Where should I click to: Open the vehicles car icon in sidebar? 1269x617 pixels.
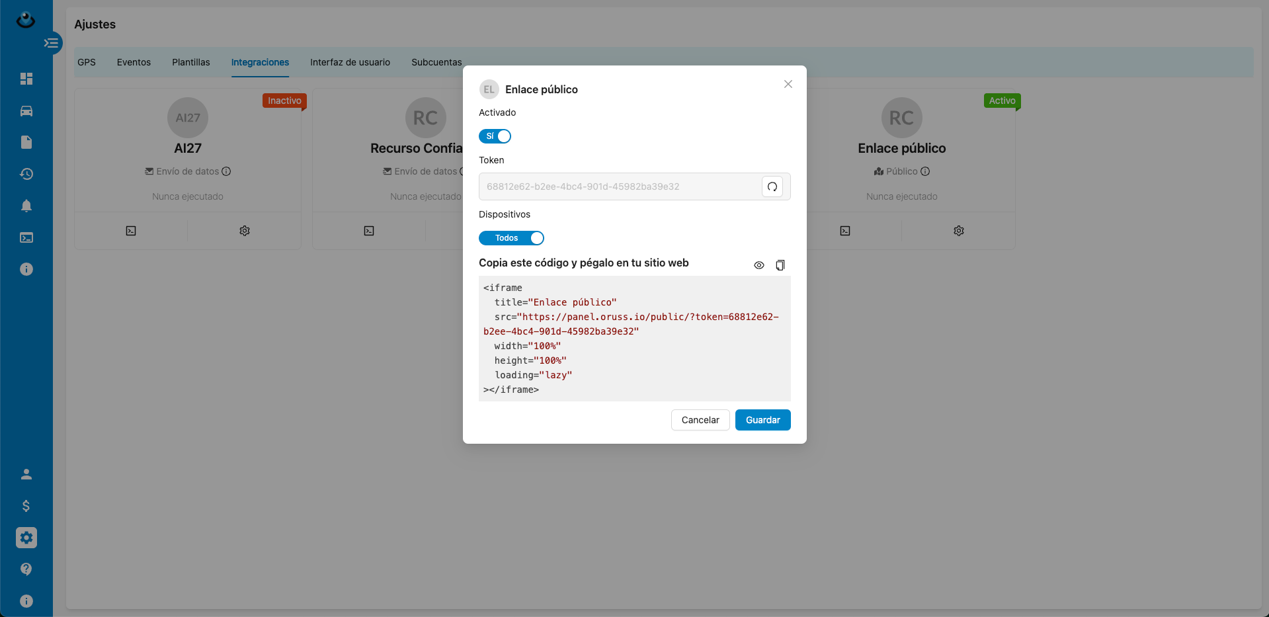(26, 110)
